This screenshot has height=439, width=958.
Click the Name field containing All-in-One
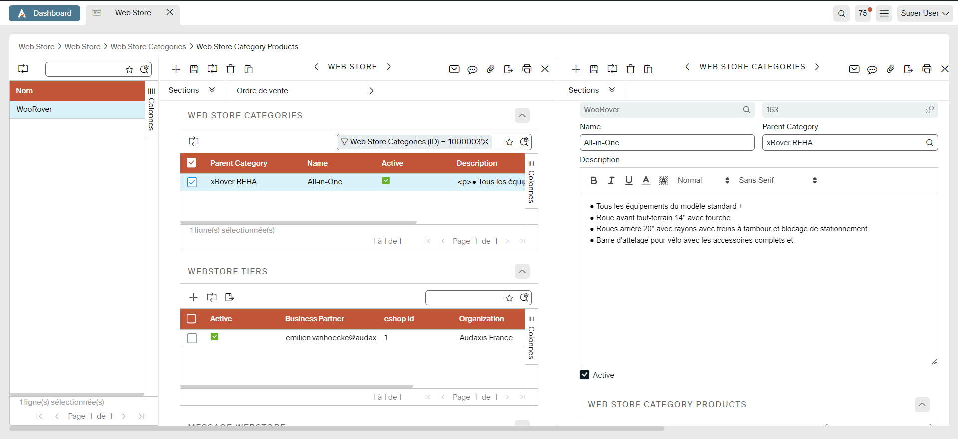click(x=667, y=143)
